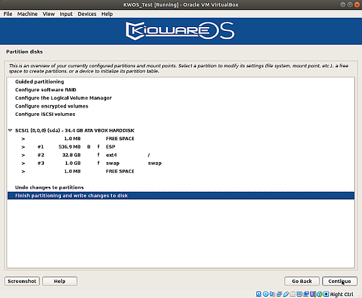Click the 'ext4' filesystem text

tap(111, 155)
